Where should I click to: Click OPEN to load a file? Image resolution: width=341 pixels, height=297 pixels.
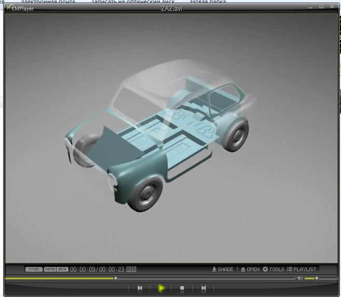(250, 269)
